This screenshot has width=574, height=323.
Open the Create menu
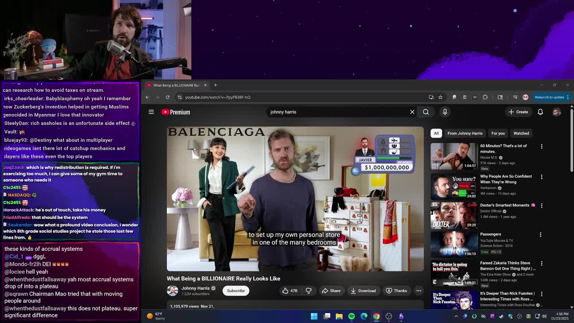click(518, 112)
